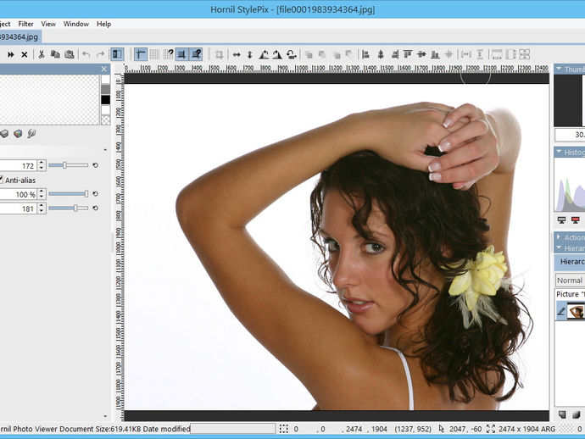Click the rotate 180 degrees icon

pyautogui.click(x=292, y=55)
